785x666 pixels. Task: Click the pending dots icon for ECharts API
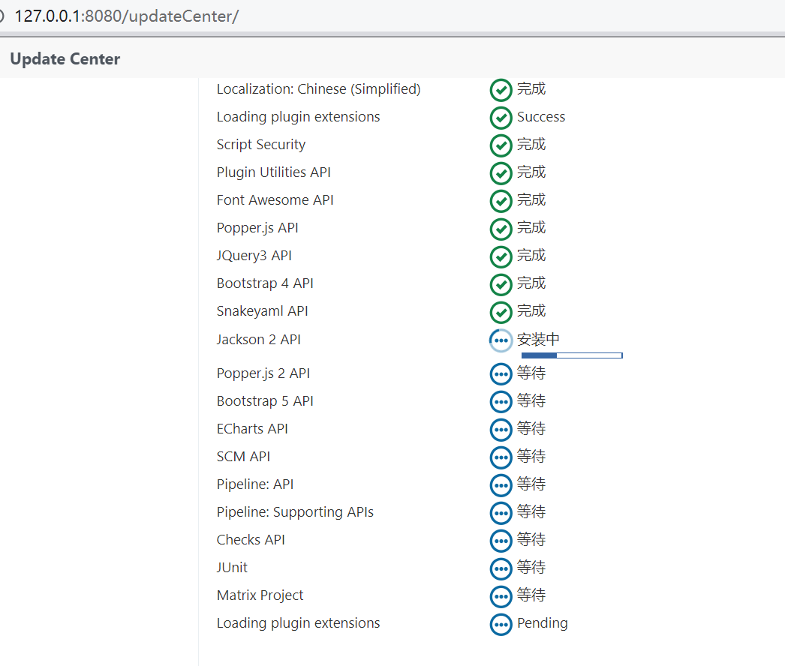pyautogui.click(x=501, y=430)
